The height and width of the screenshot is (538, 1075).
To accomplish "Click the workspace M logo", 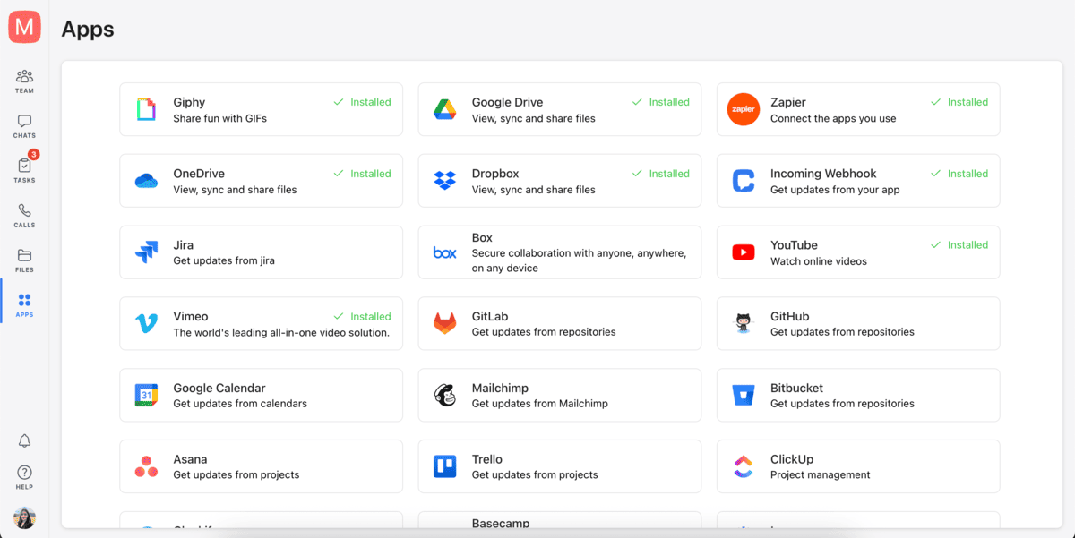I will coord(23,26).
